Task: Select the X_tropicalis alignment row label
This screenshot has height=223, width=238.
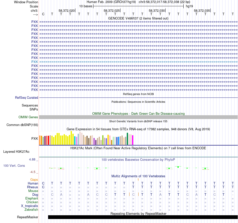Action: click(30, 206)
